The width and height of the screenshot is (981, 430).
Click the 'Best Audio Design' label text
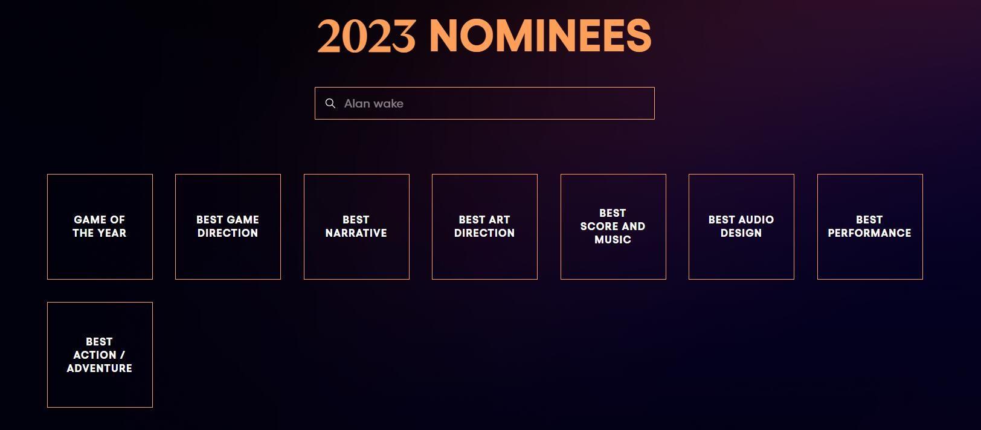click(x=741, y=226)
